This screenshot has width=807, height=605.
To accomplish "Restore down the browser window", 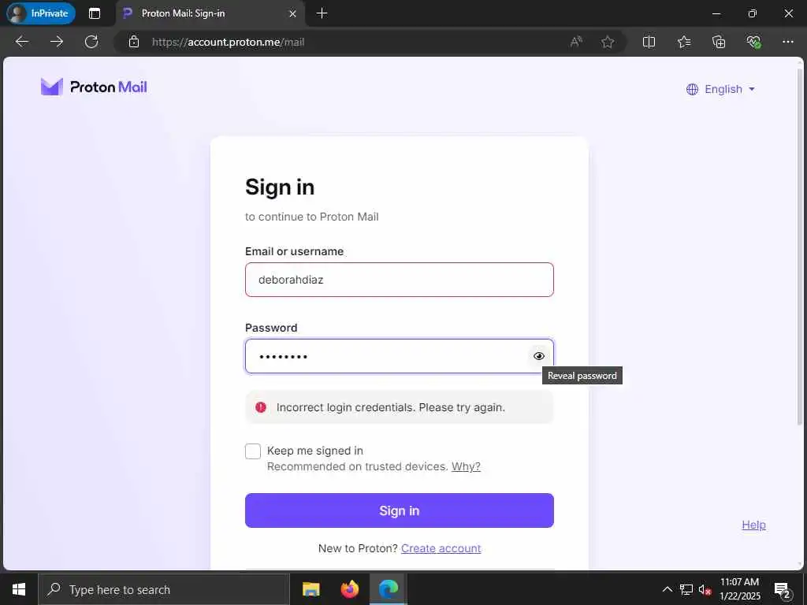I will click(x=752, y=13).
